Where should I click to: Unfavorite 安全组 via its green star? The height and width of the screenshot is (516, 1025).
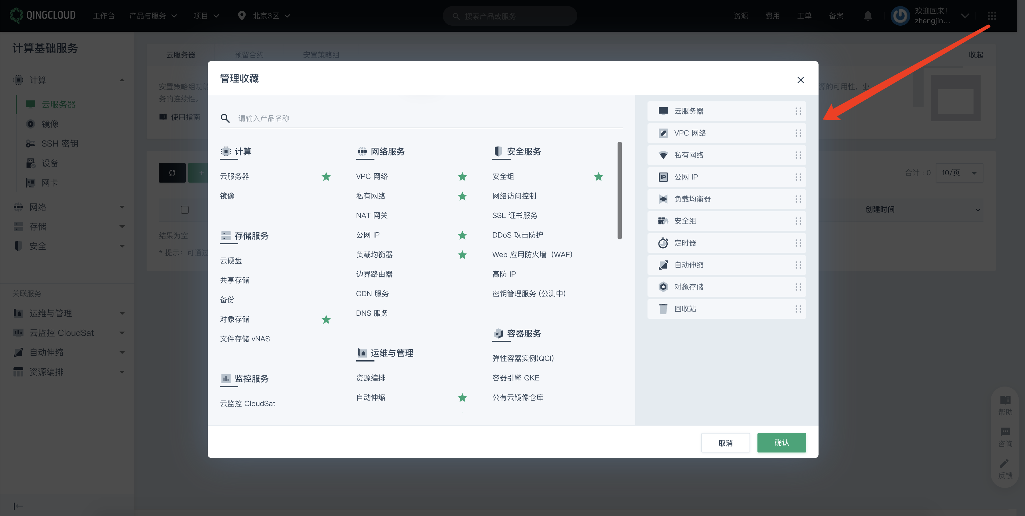tap(598, 177)
